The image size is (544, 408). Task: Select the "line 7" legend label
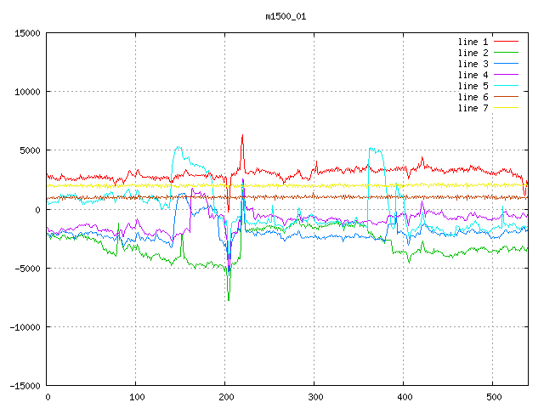click(x=473, y=108)
